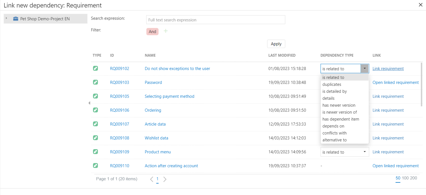This screenshot has height=195, width=426.
Task: Pick 'depends on' in dropdown list
Action: click(x=333, y=126)
